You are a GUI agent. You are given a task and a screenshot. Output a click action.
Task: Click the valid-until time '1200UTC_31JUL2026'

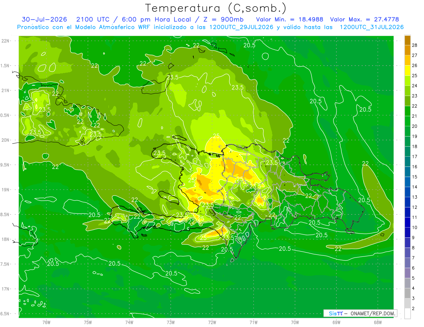(x=372, y=27)
